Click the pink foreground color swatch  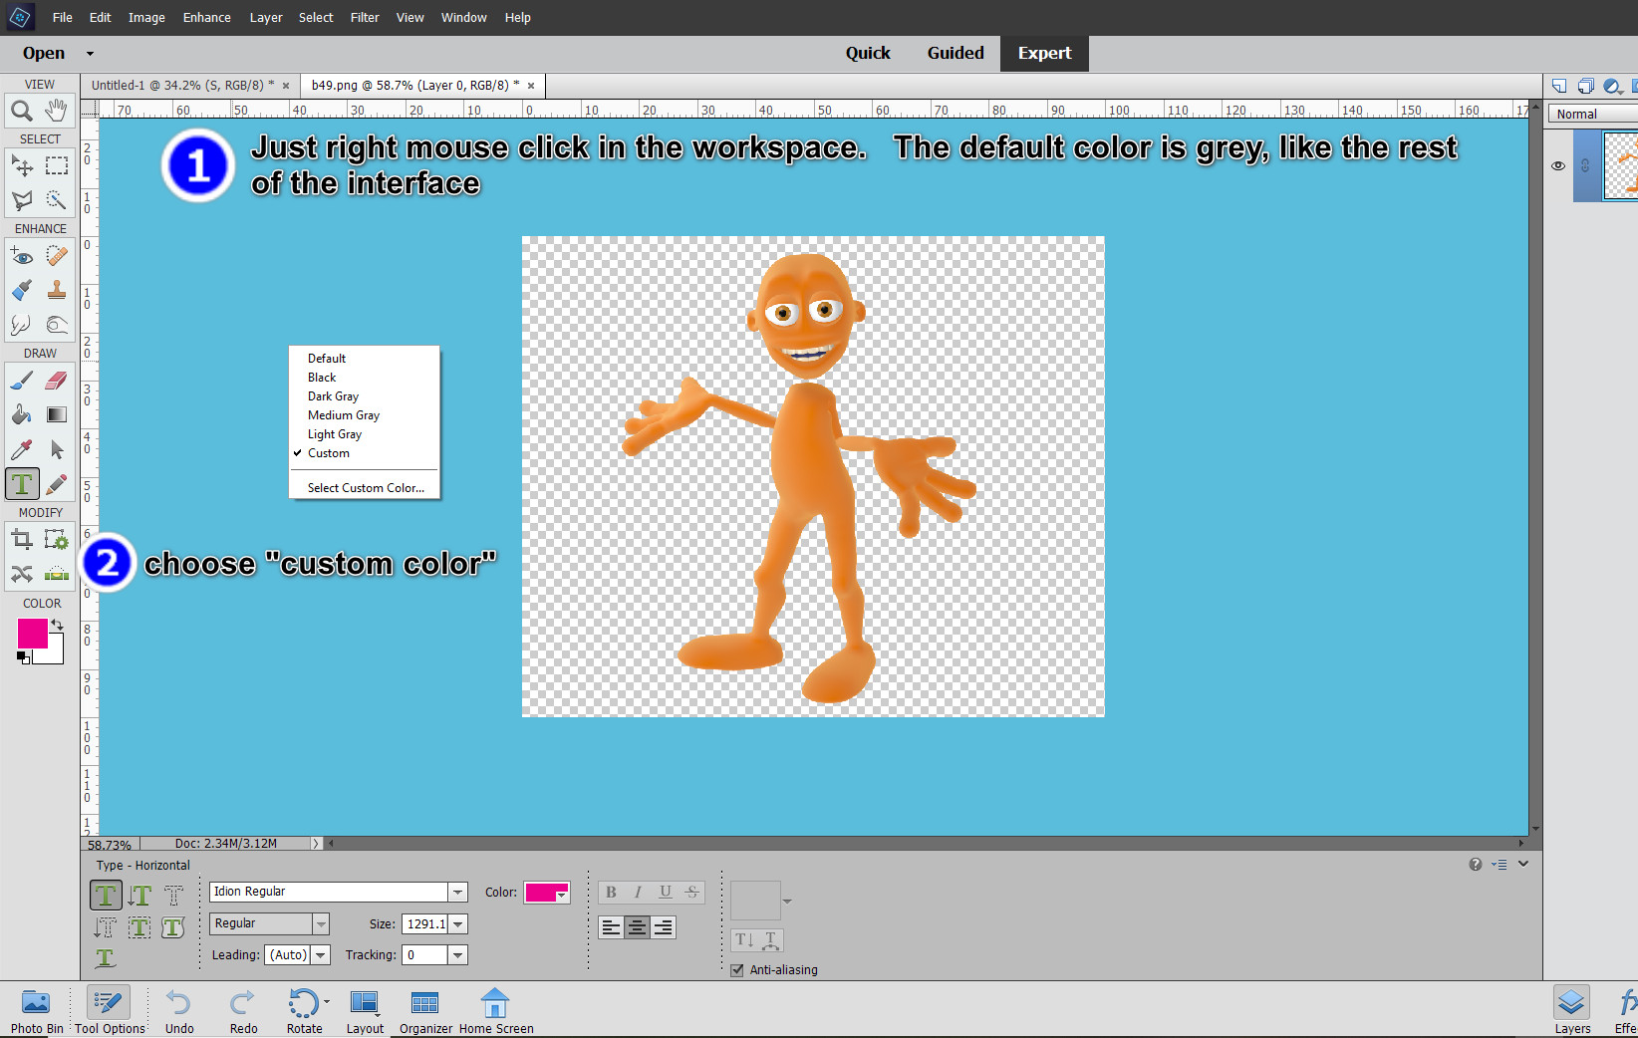click(31, 633)
